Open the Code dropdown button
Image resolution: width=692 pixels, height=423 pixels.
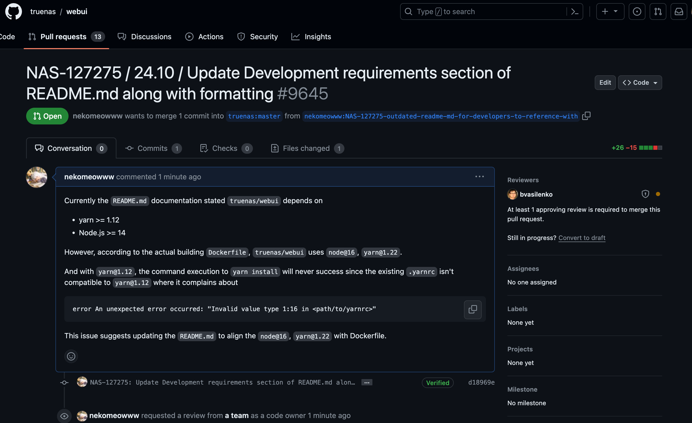click(x=640, y=83)
